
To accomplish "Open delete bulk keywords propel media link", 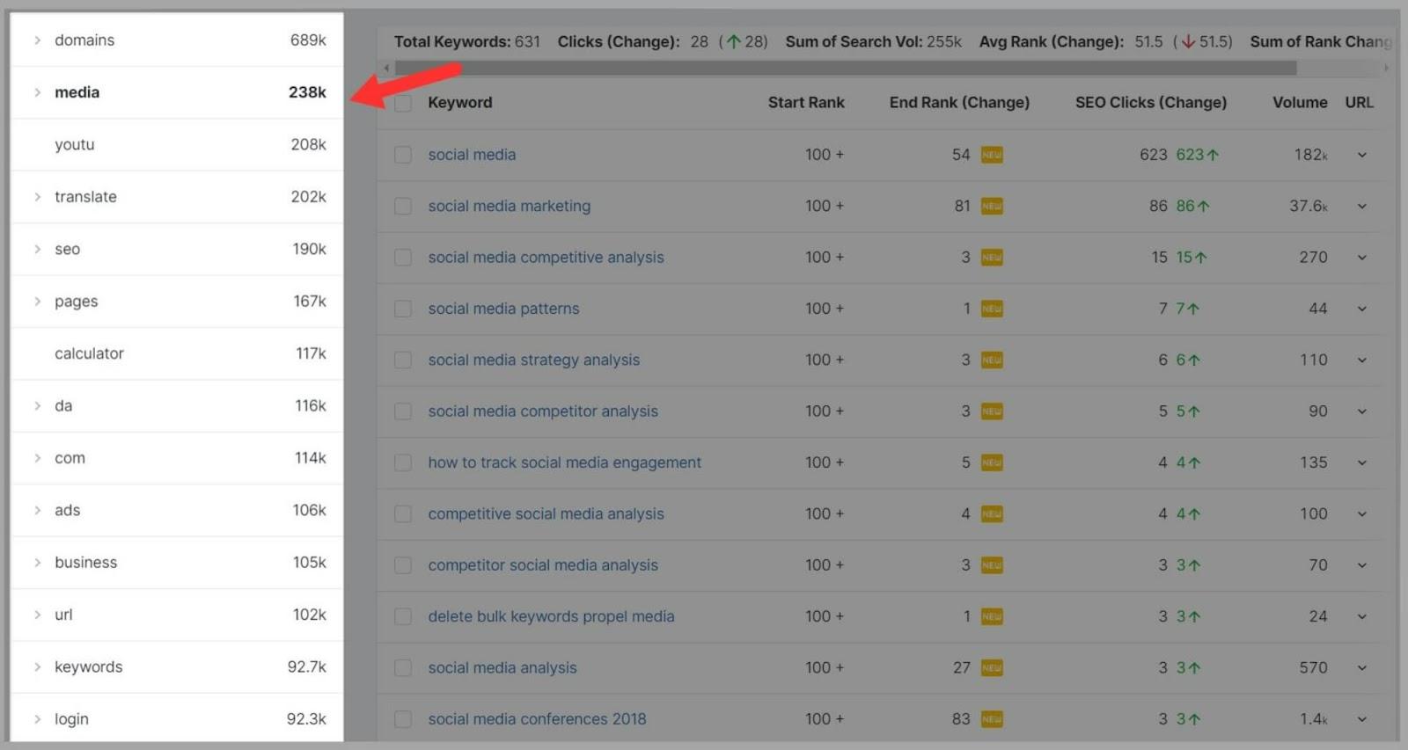I will pos(551,616).
